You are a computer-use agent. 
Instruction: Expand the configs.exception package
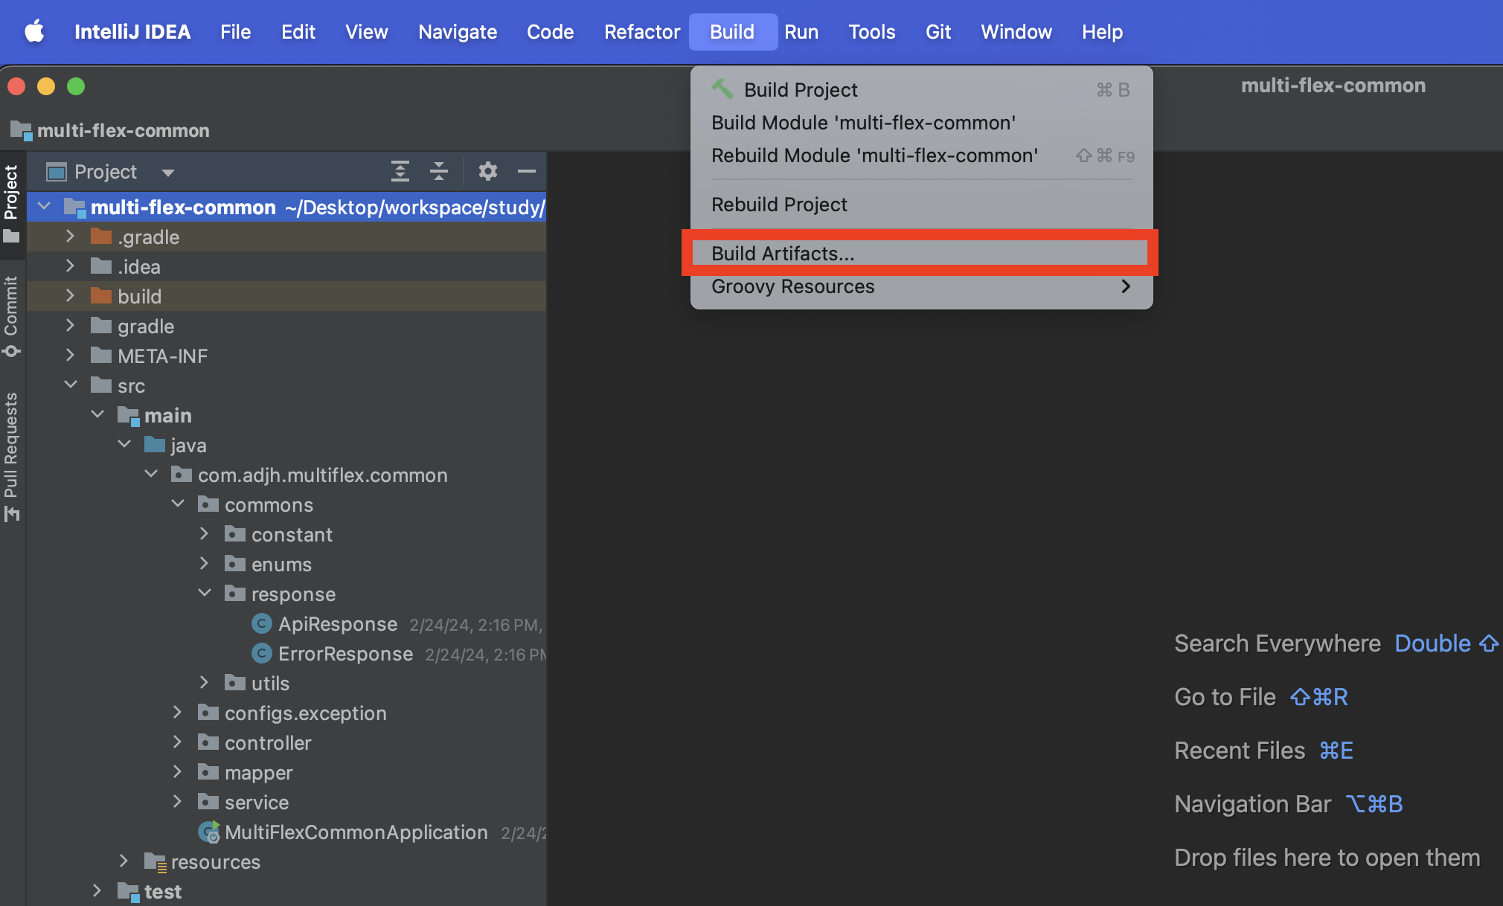click(x=177, y=713)
